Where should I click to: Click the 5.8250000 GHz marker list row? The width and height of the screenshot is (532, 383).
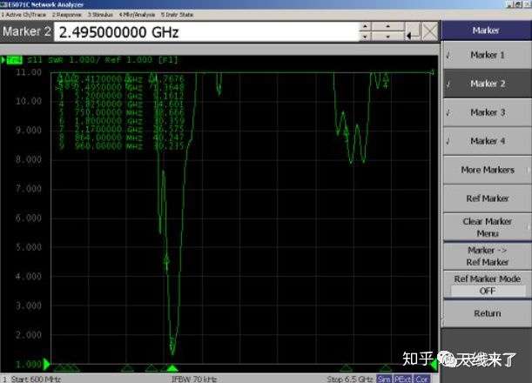(x=121, y=104)
